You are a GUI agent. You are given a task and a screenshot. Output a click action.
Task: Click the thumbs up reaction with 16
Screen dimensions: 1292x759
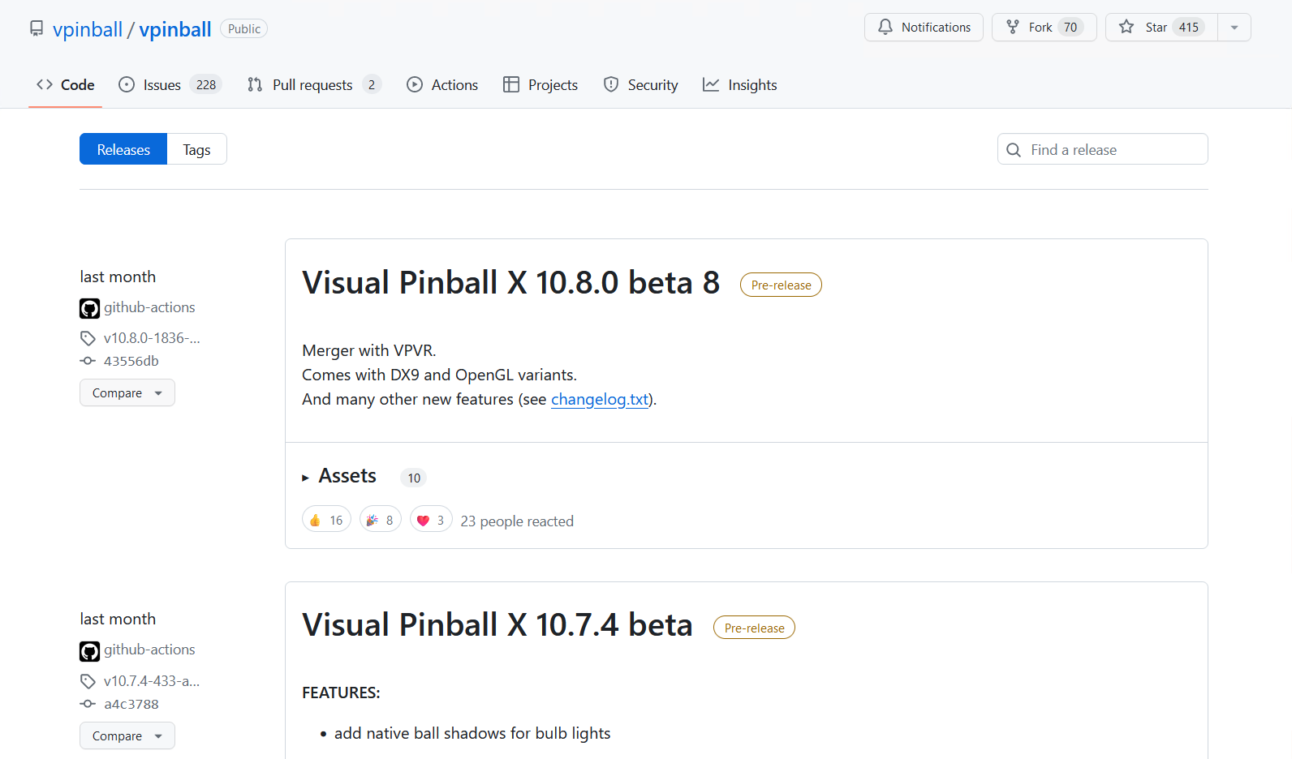coord(326,520)
